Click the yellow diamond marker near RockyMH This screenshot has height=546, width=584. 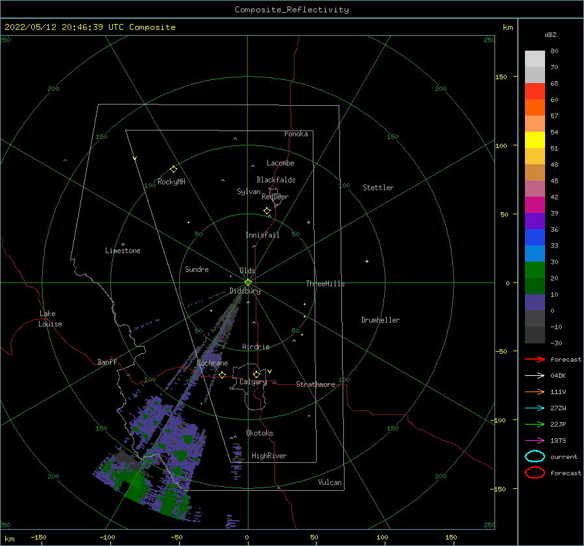pyautogui.click(x=173, y=169)
